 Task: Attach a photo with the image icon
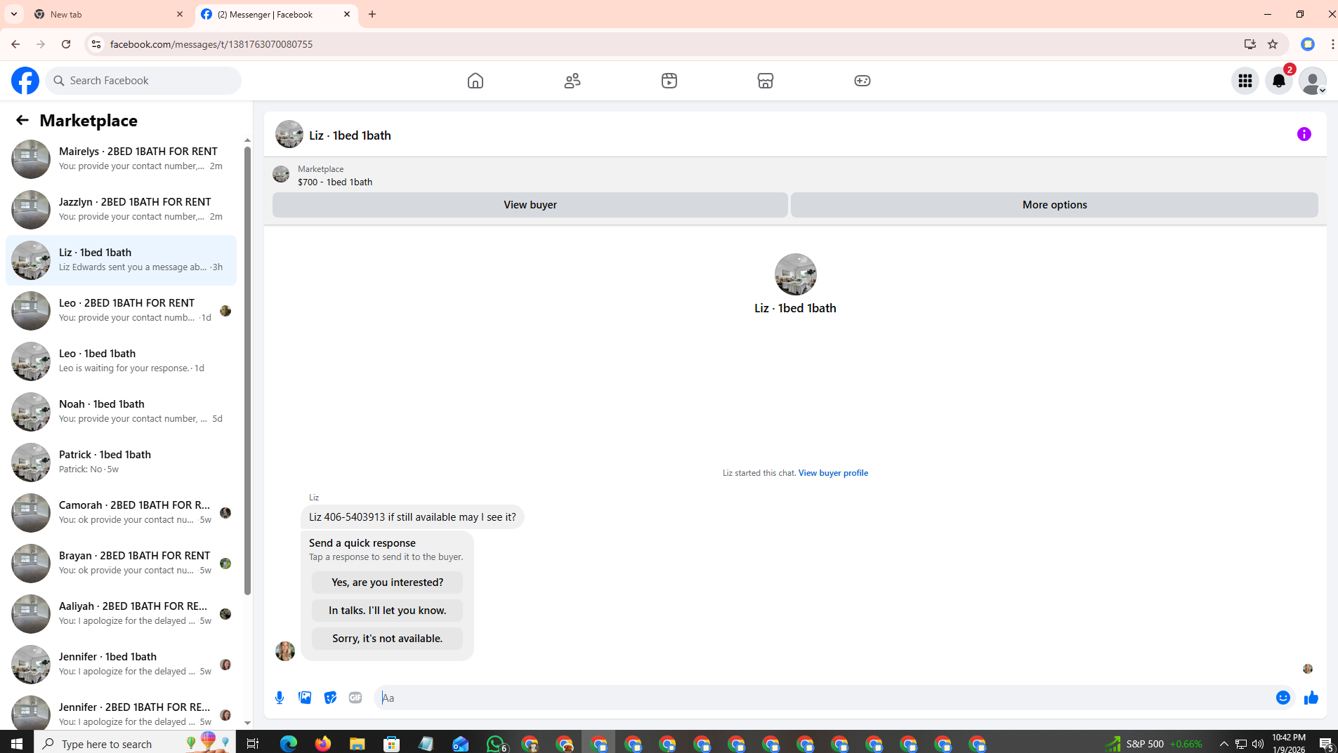point(305,698)
